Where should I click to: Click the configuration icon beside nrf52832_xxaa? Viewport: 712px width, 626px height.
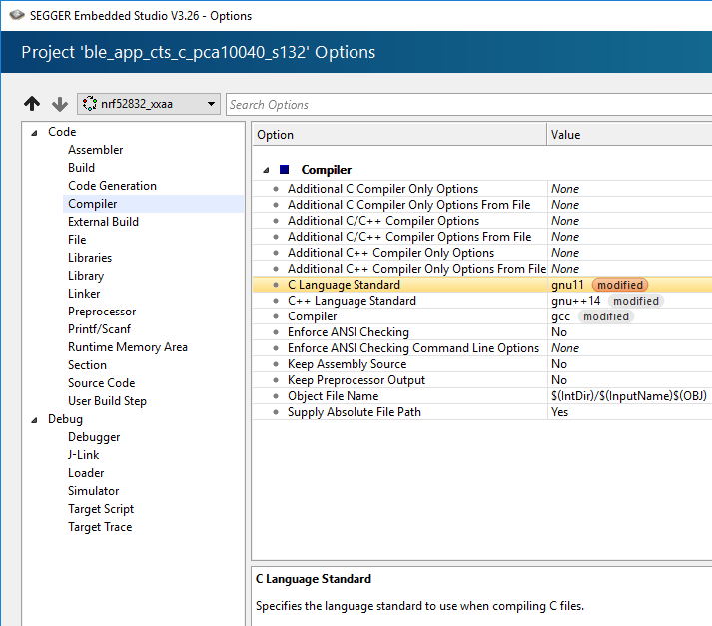[x=90, y=104]
